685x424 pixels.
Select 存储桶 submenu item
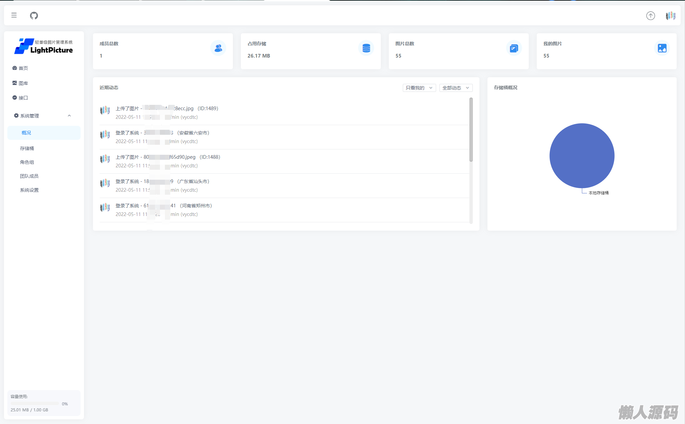[27, 148]
